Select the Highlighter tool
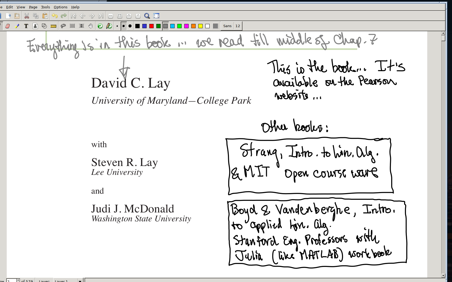 (17, 26)
